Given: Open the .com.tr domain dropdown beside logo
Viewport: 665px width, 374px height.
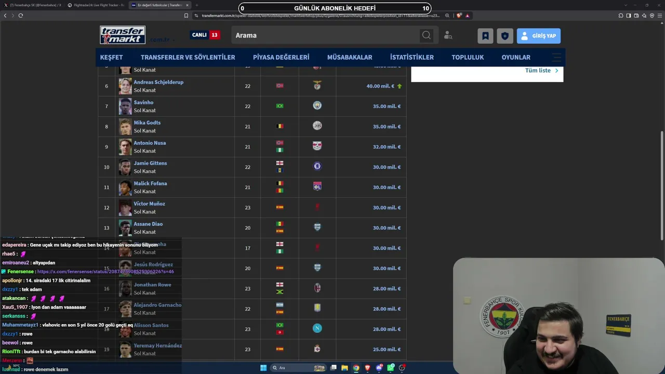Looking at the screenshot, I should point(162,39).
